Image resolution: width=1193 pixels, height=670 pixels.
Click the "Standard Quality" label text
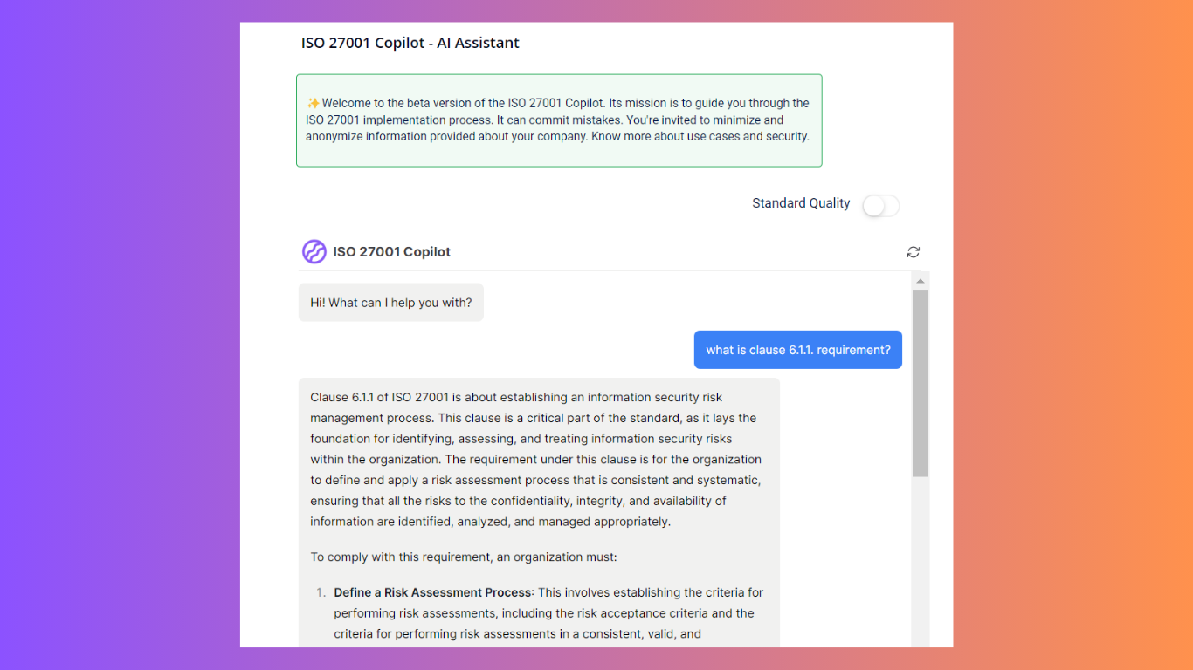[x=801, y=203]
